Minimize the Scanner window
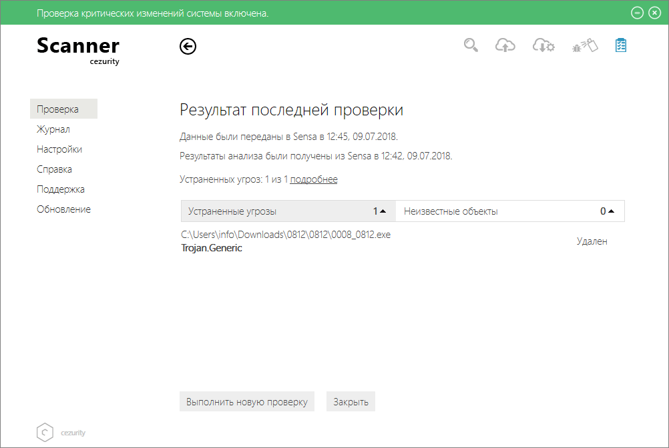Image resolution: width=669 pixels, height=448 pixels. [637, 13]
